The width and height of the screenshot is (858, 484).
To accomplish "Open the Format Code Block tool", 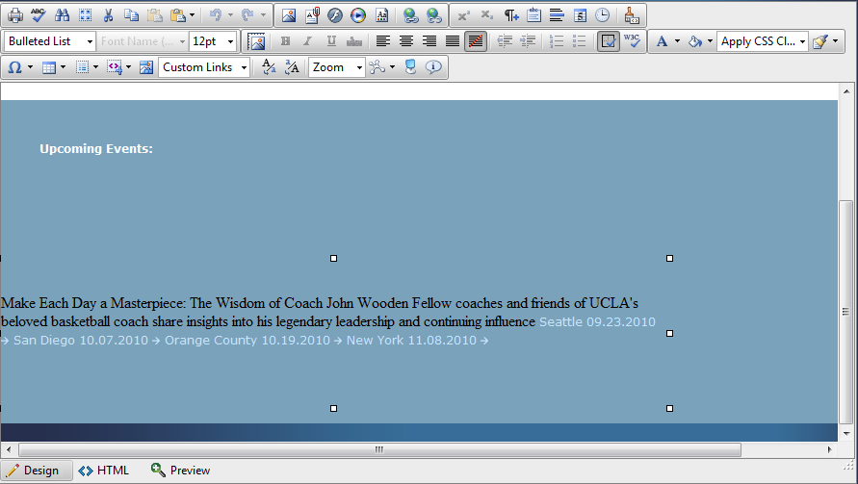I will pos(632,15).
